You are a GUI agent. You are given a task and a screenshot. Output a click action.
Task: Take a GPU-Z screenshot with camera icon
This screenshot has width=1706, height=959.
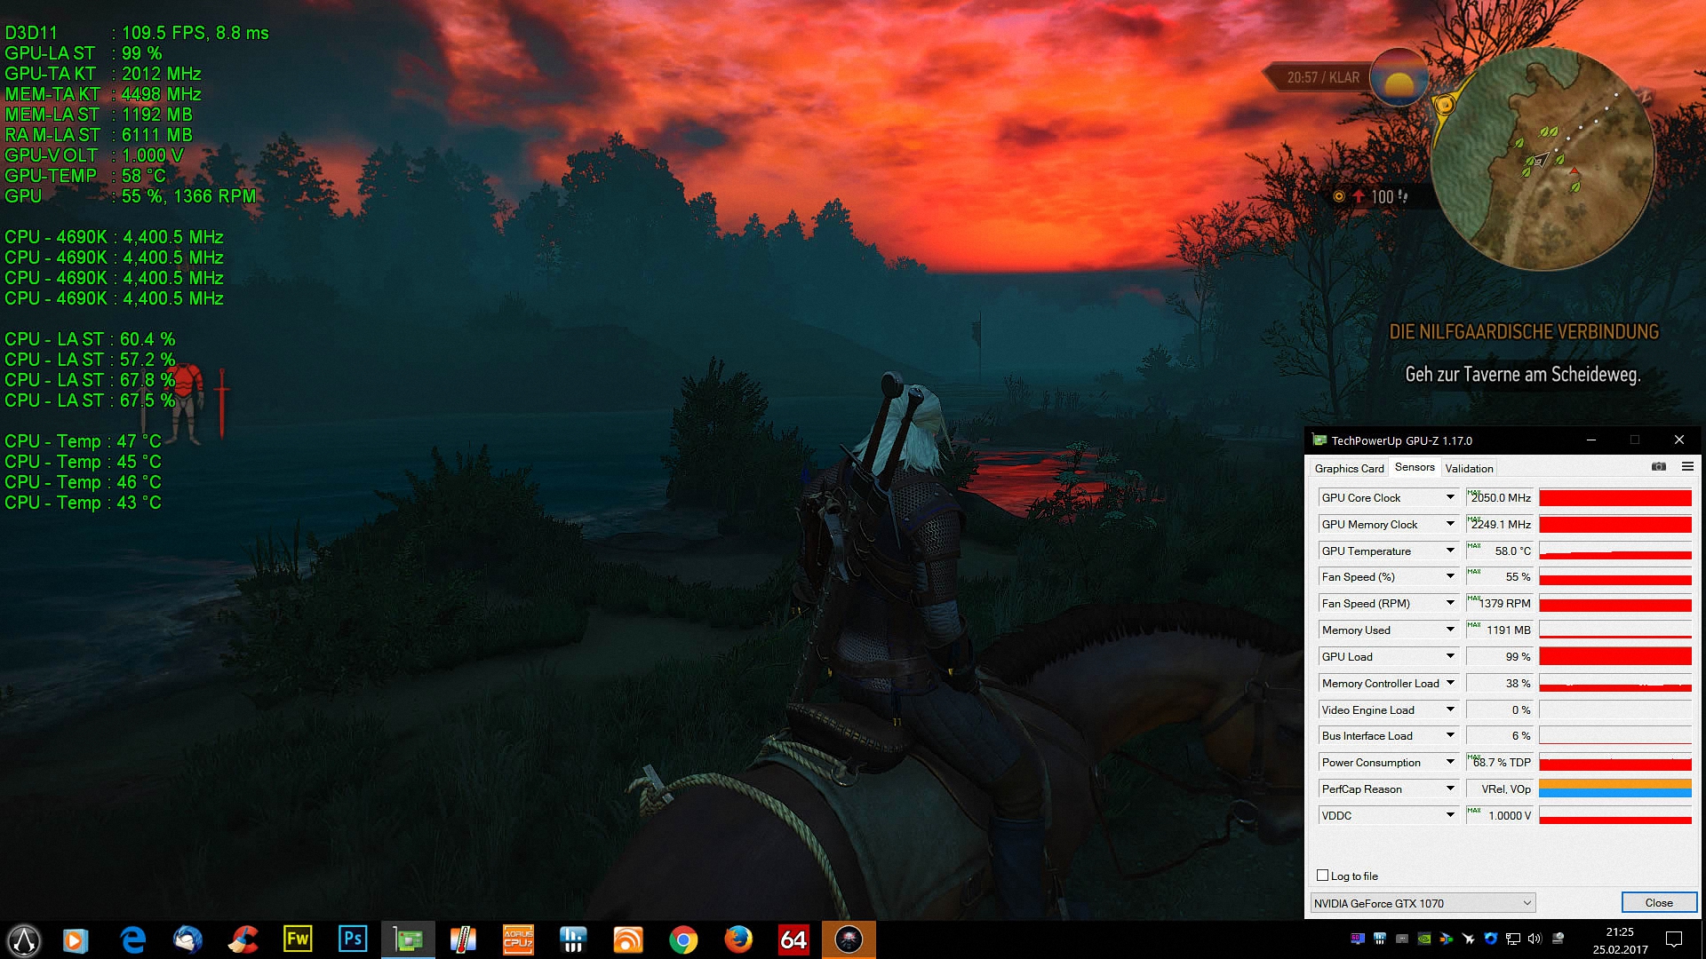(x=1658, y=467)
